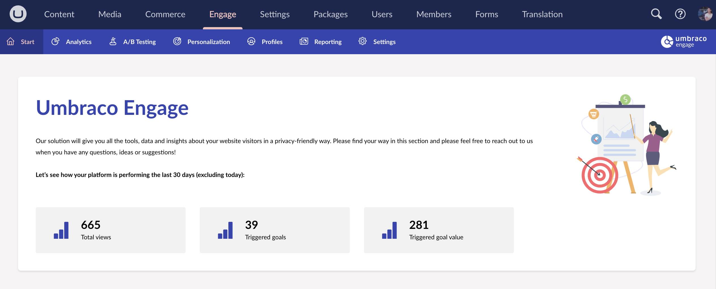Image resolution: width=716 pixels, height=289 pixels.
Task: Select the A/B Testing flask icon
Action: [112, 41]
